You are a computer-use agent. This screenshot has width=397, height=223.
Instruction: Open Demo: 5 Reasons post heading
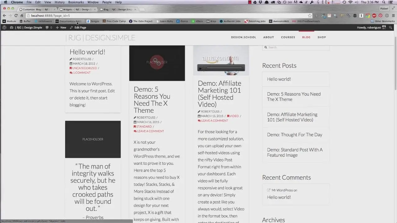coord(152,100)
